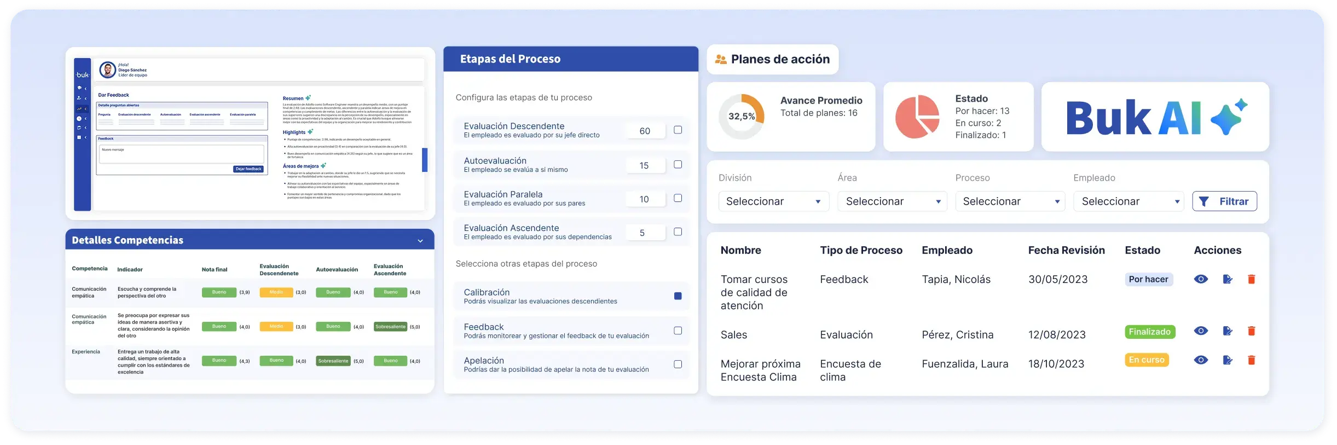
Task: Open the trend chart sidebar icon
Action: tap(79, 109)
